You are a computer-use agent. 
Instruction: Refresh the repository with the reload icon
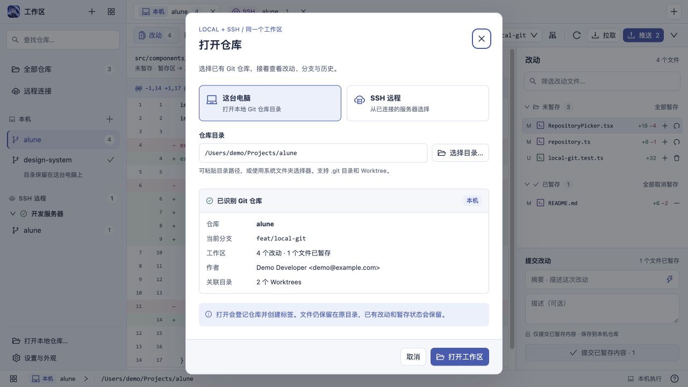[x=577, y=35]
